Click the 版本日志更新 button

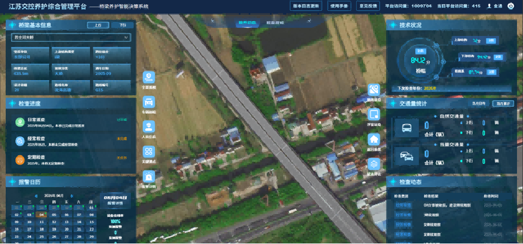tap(306, 6)
